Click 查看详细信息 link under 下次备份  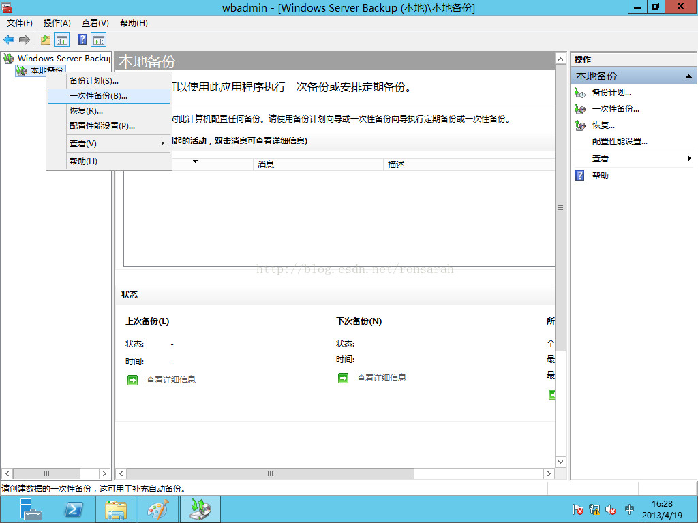[382, 378]
